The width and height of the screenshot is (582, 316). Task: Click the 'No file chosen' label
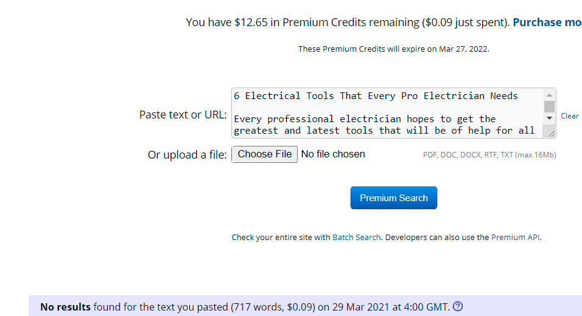333,154
